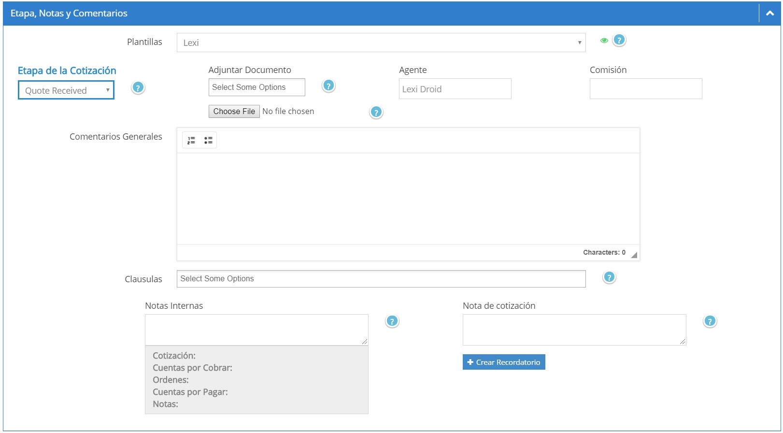783x433 pixels.
Task: Click the Cuentas por Cobrar: line
Action: pos(192,368)
